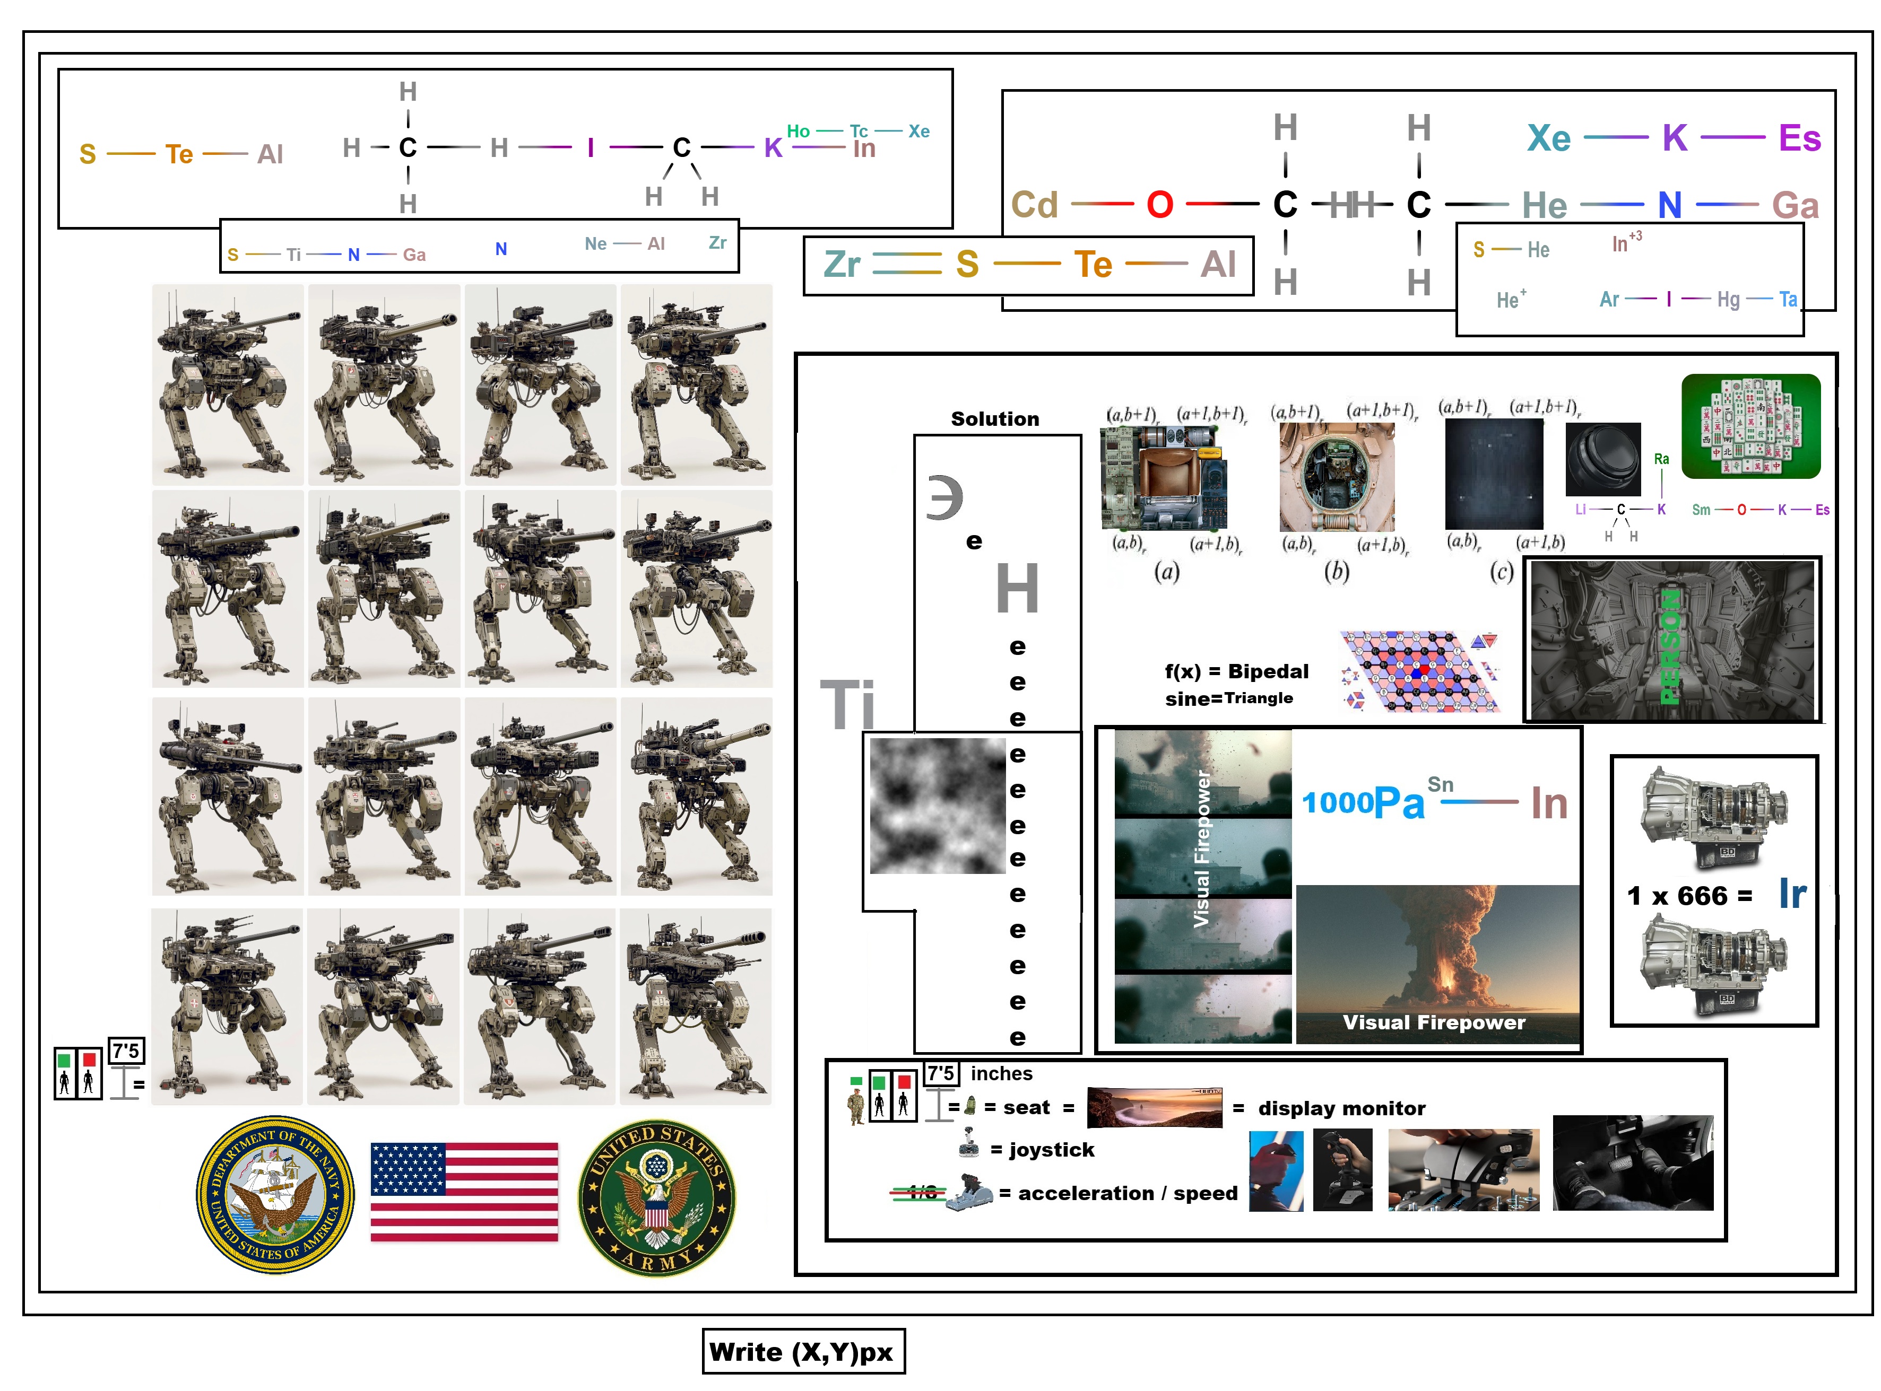Click the United States flag image
Image resolution: width=1881 pixels, height=1391 pixels.
point(464,1192)
